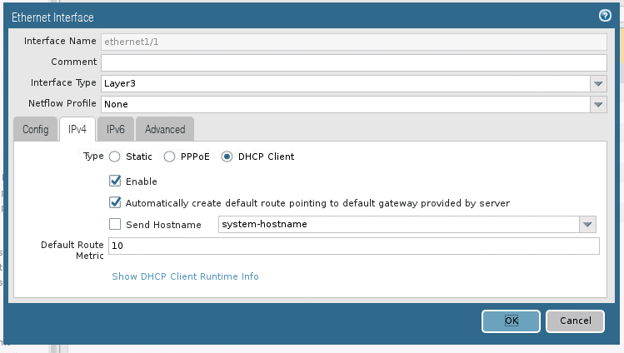Viewport: 624px width, 353px height.
Task: Open the help icon in dialog header
Action: pos(605,16)
